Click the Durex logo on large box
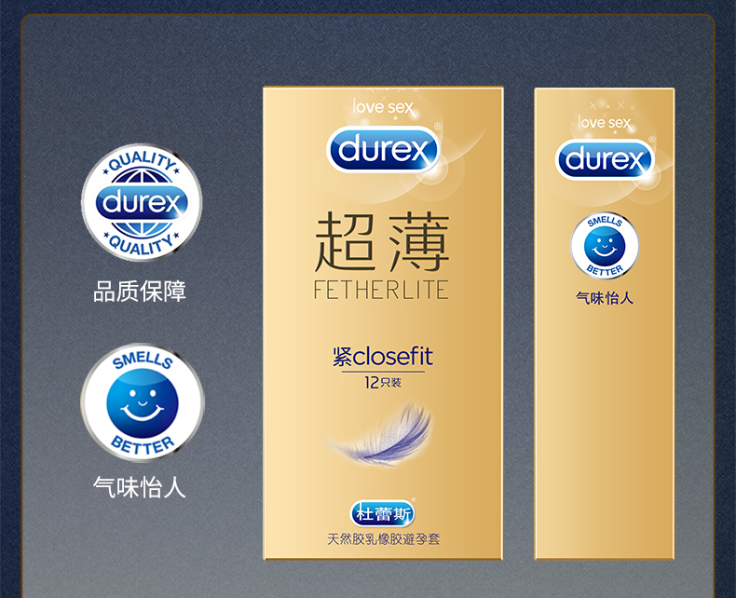 click(383, 149)
